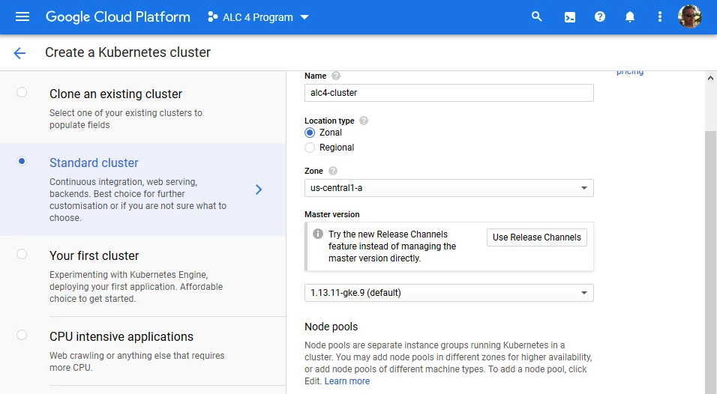Click the search magnifier icon

click(x=537, y=17)
